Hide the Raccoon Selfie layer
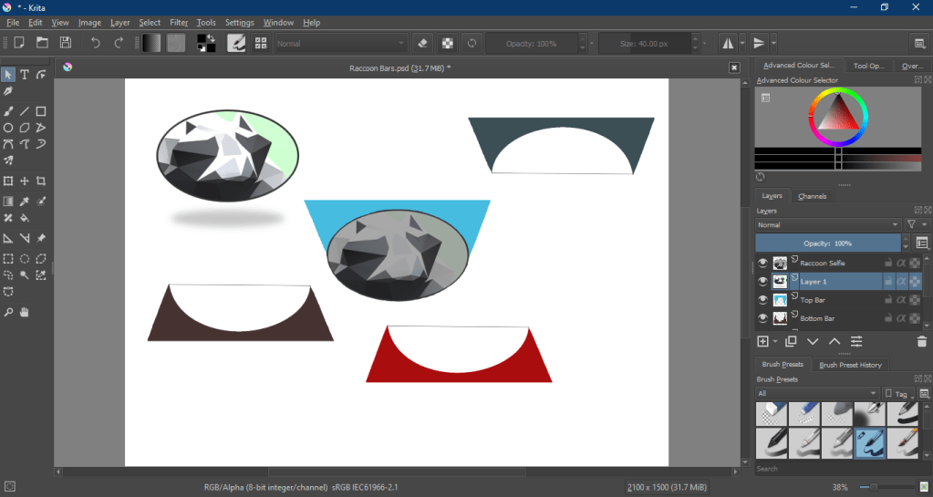The height and width of the screenshot is (497, 933). 763,264
